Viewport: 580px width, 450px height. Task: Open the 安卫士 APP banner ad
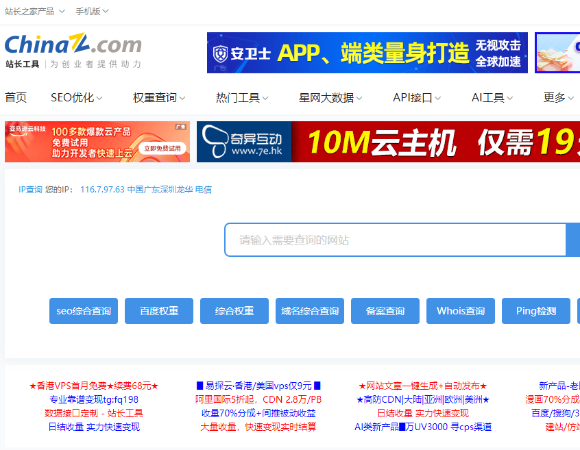pyautogui.click(x=367, y=53)
